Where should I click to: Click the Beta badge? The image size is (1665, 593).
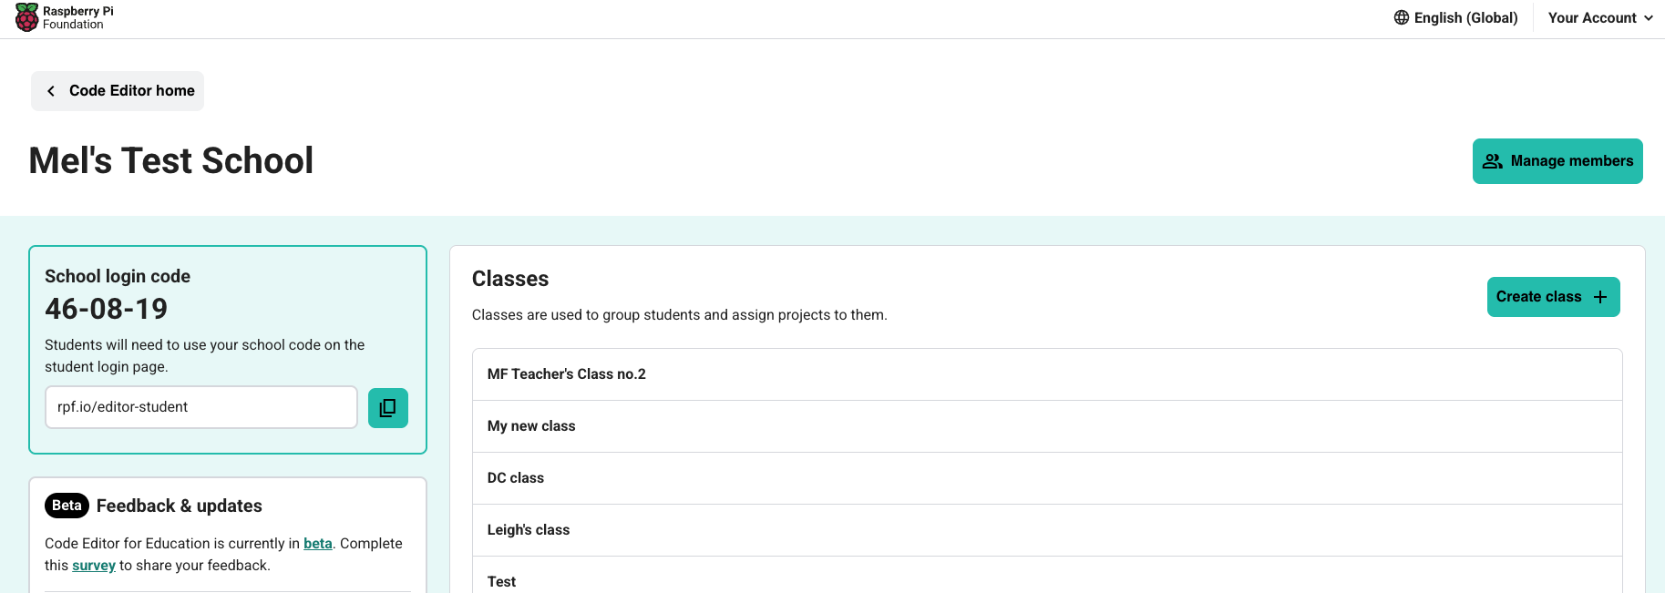[67, 506]
